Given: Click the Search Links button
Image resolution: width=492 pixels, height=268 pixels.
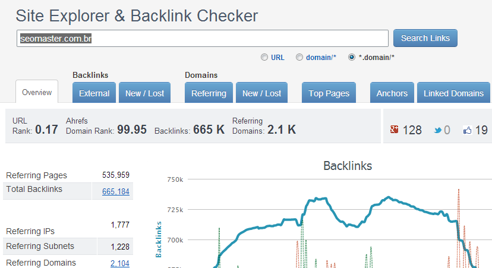Looking at the screenshot, I should click(x=425, y=38).
